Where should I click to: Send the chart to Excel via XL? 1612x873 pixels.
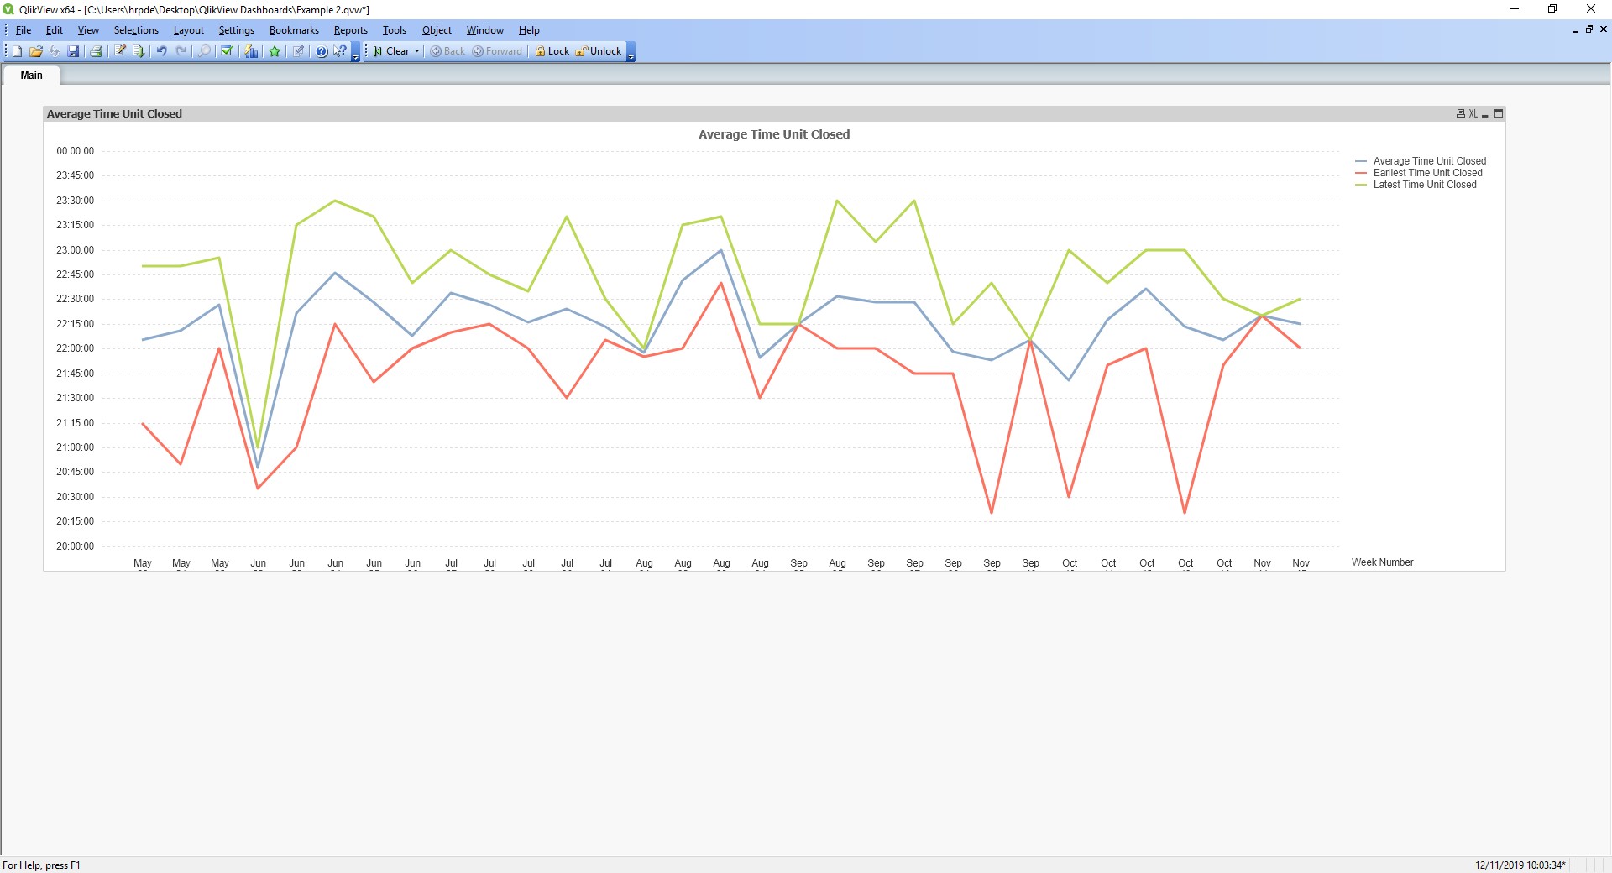click(x=1473, y=113)
